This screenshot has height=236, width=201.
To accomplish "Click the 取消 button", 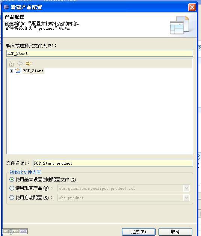I will pos(175,231).
